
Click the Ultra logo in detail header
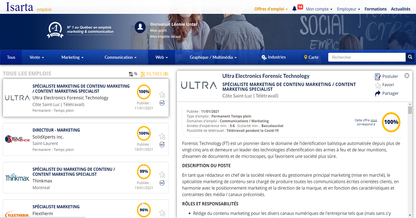coord(199,85)
